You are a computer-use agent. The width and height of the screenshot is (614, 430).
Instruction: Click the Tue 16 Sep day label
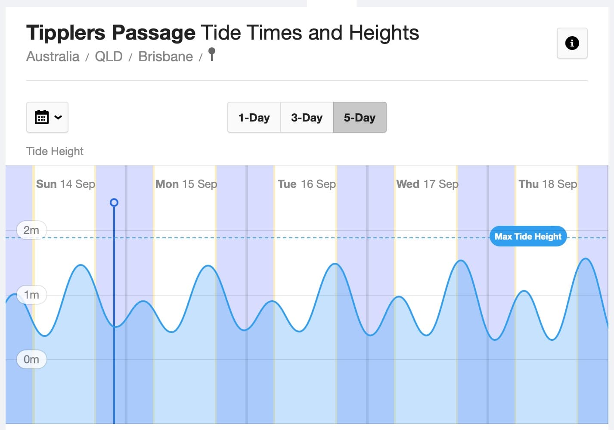pos(307,184)
